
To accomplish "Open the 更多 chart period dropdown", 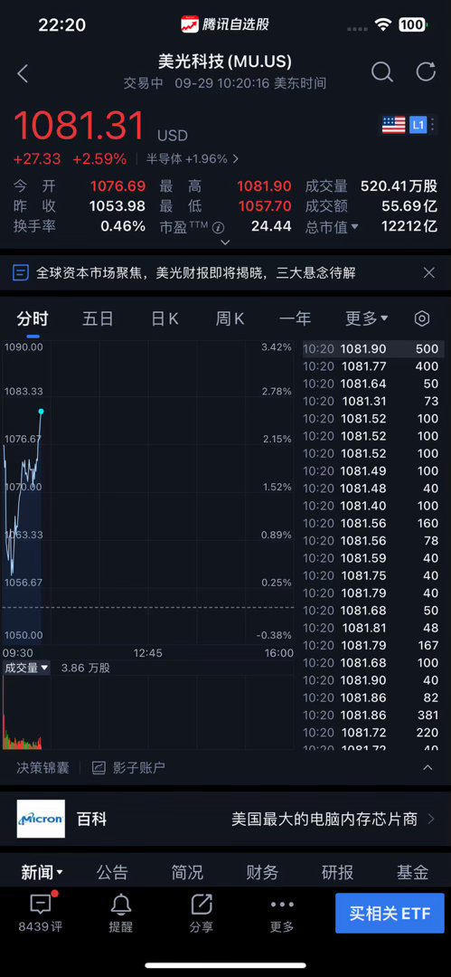I will (x=366, y=319).
